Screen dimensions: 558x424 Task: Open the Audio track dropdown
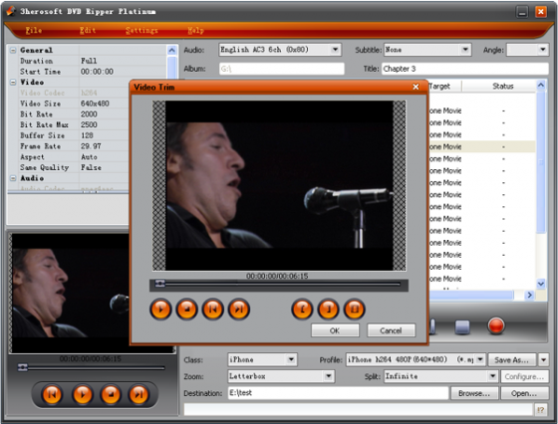(335, 50)
